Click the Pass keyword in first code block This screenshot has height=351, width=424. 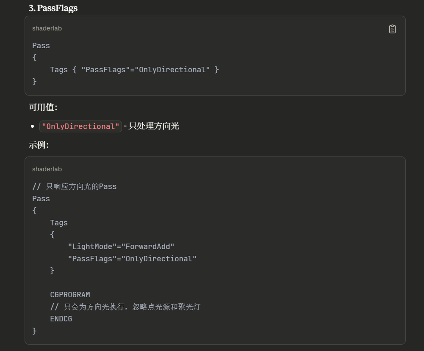pyautogui.click(x=41, y=46)
